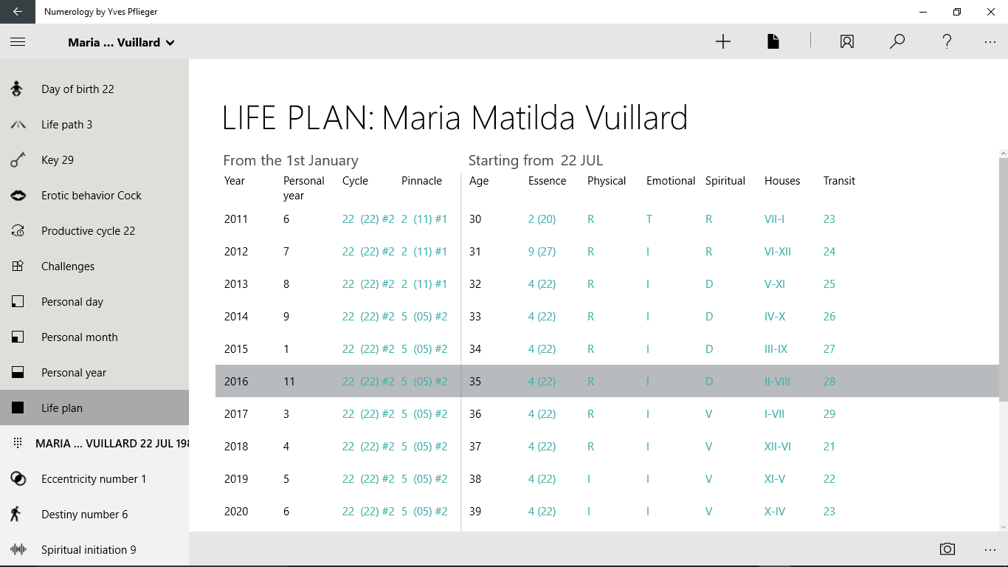
Task: Open help with the question mark icon
Action: click(947, 42)
